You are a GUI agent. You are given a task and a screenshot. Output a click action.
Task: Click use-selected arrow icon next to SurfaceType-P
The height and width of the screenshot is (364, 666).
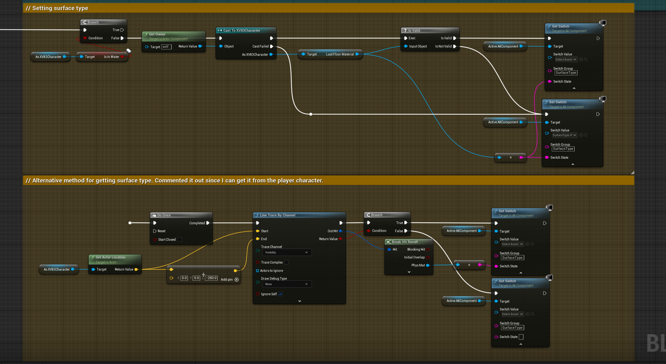point(581,135)
